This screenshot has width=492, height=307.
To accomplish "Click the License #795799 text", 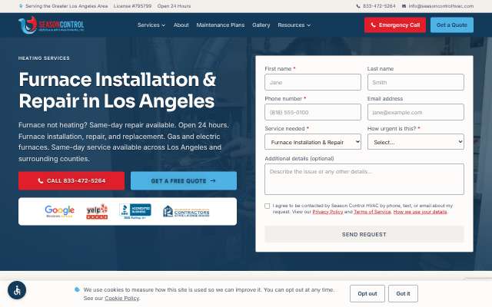I will pos(132,6).
